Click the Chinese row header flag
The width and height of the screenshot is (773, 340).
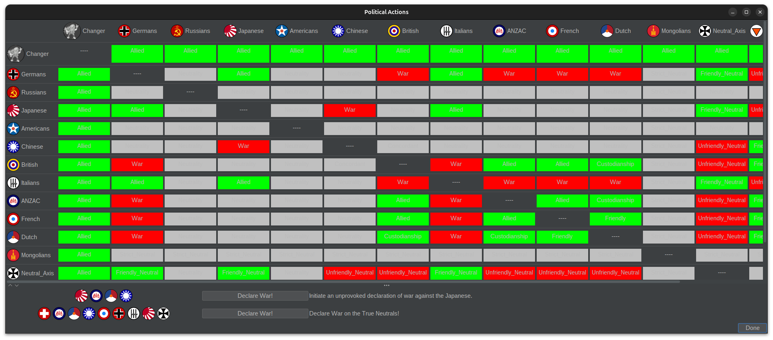pyautogui.click(x=13, y=147)
